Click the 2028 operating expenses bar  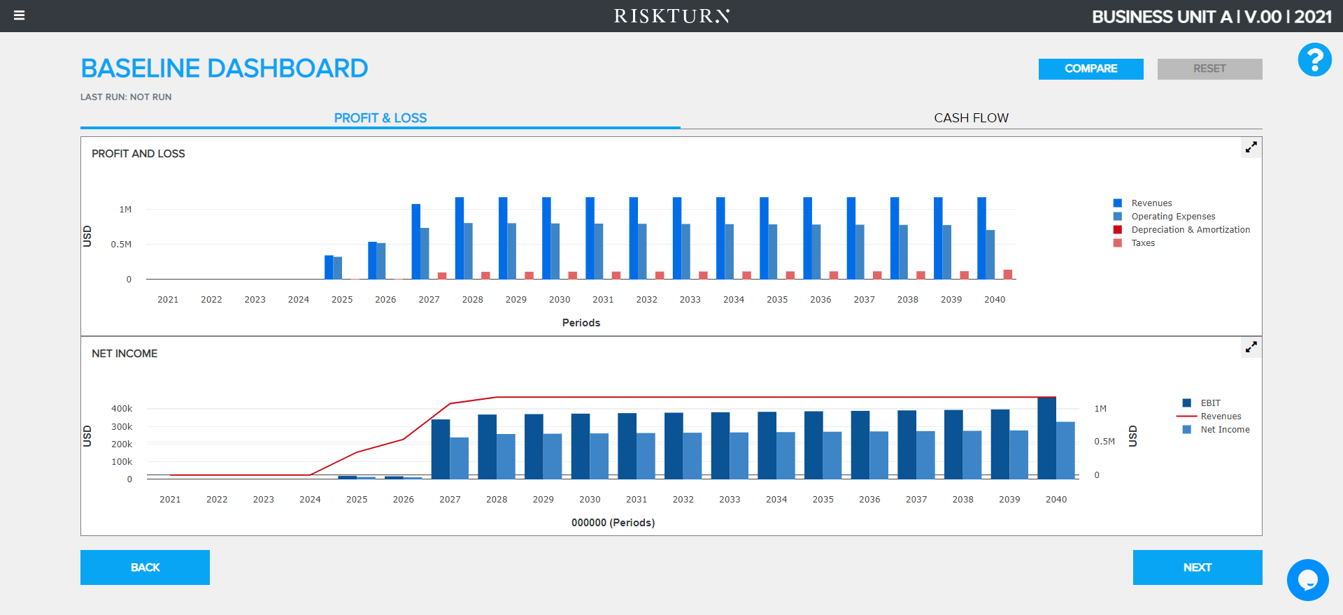click(468, 252)
